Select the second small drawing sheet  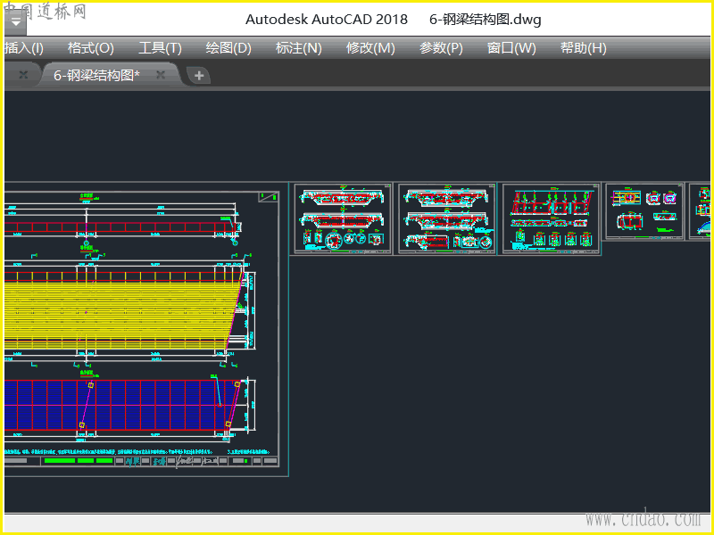click(x=446, y=219)
